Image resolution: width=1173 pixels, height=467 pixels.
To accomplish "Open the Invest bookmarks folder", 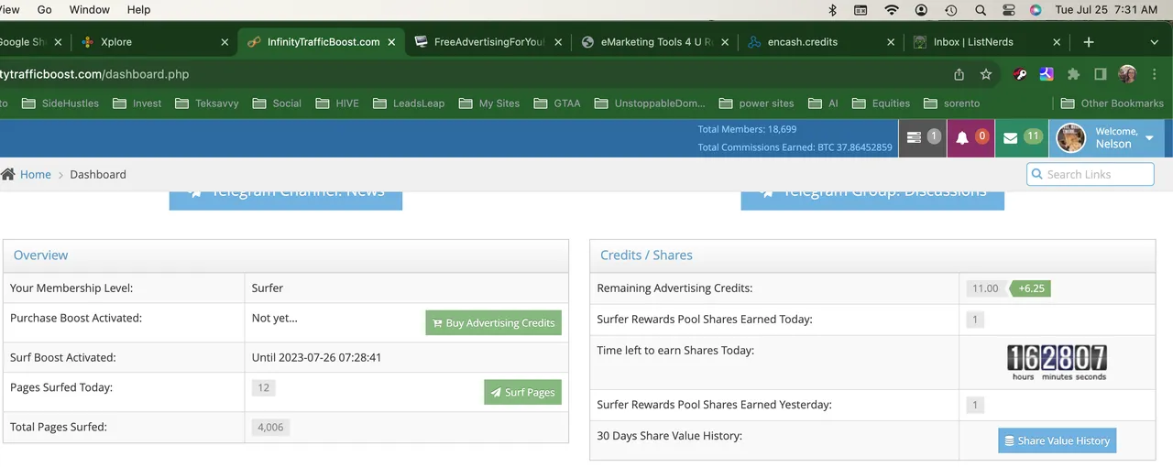I will (x=137, y=103).
